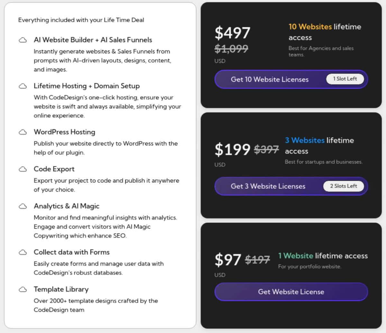The image size is (386, 333).
Task: Click the AI Website Builder cloud icon
Action: point(23,40)
